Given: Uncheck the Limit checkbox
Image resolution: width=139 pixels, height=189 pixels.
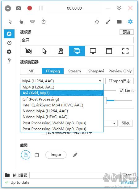Looking at the screenshot, I should (x=121, y=91).
